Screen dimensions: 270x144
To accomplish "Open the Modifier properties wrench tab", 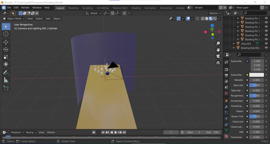I will tap(226, 107).
